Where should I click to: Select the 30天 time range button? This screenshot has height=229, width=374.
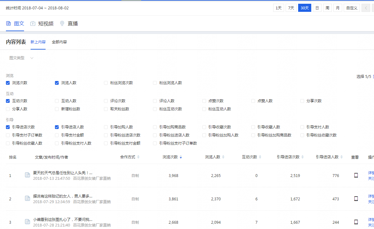click(x=305, y=8)
